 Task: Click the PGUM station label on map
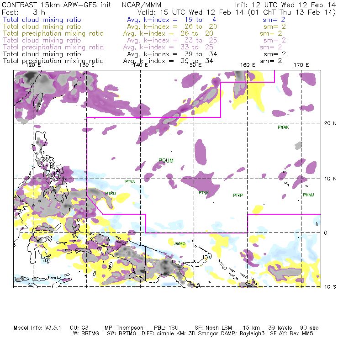[166, 161]
